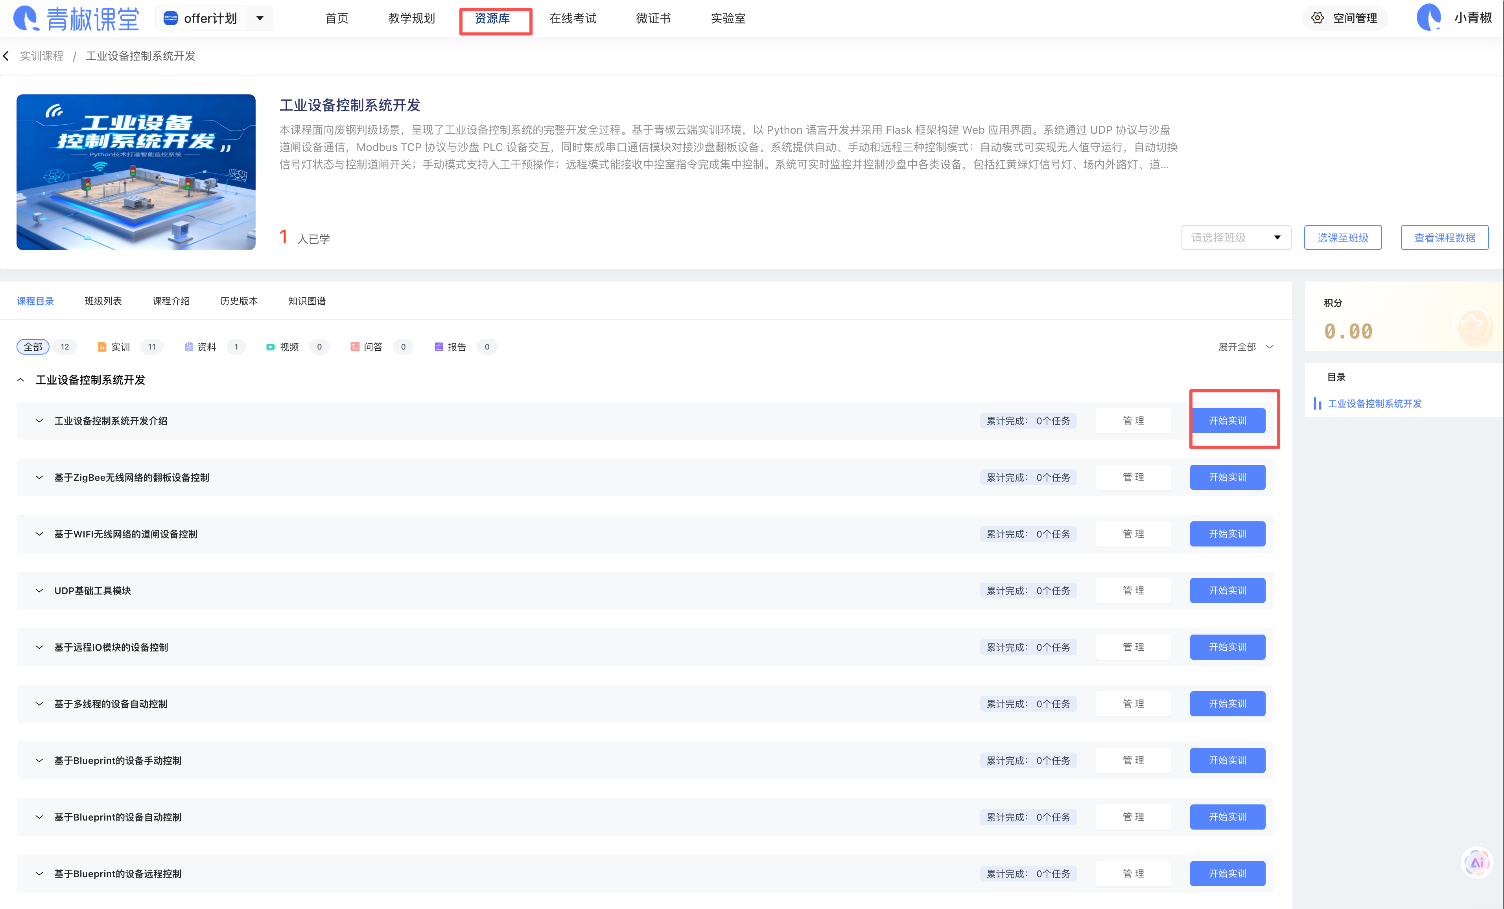Select the 全部 filter pill
Screen dimensions: 1504x909
point(33,347)
